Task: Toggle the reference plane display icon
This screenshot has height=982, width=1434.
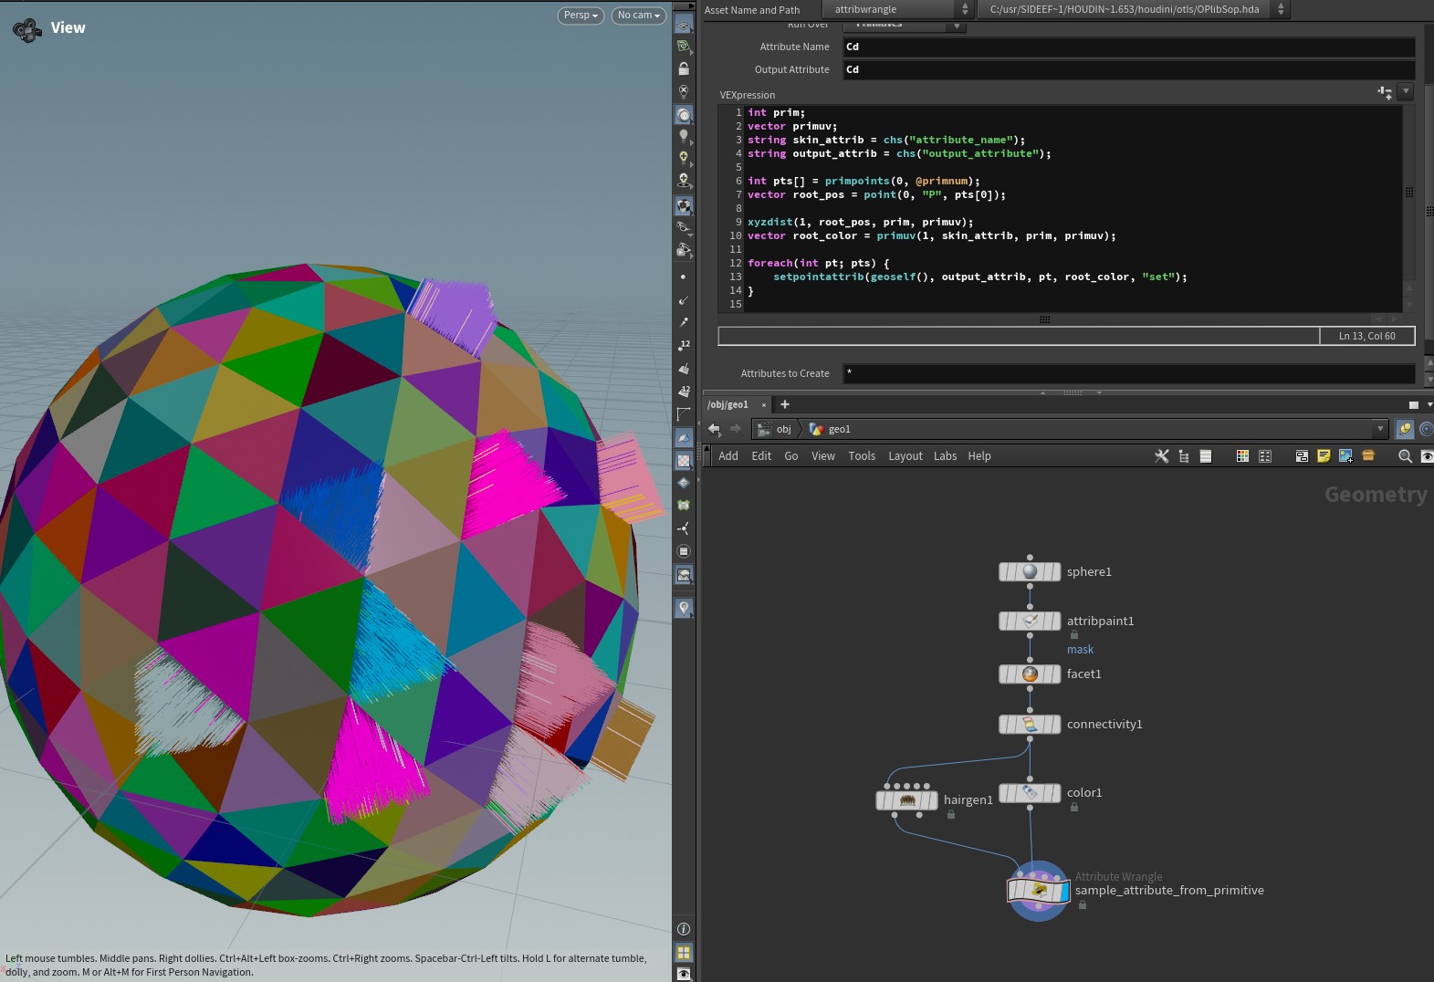Action: (x=683, y=25)
